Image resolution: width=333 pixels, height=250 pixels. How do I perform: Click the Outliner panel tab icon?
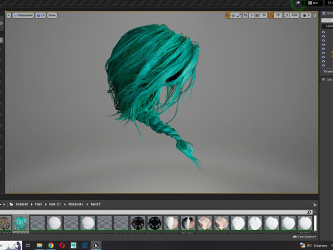pyautogui.click(x=324, y=13)
